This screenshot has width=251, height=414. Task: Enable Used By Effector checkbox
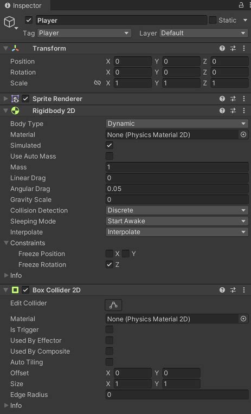coord(109,340)
